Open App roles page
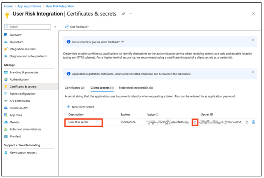 point(16,115)
